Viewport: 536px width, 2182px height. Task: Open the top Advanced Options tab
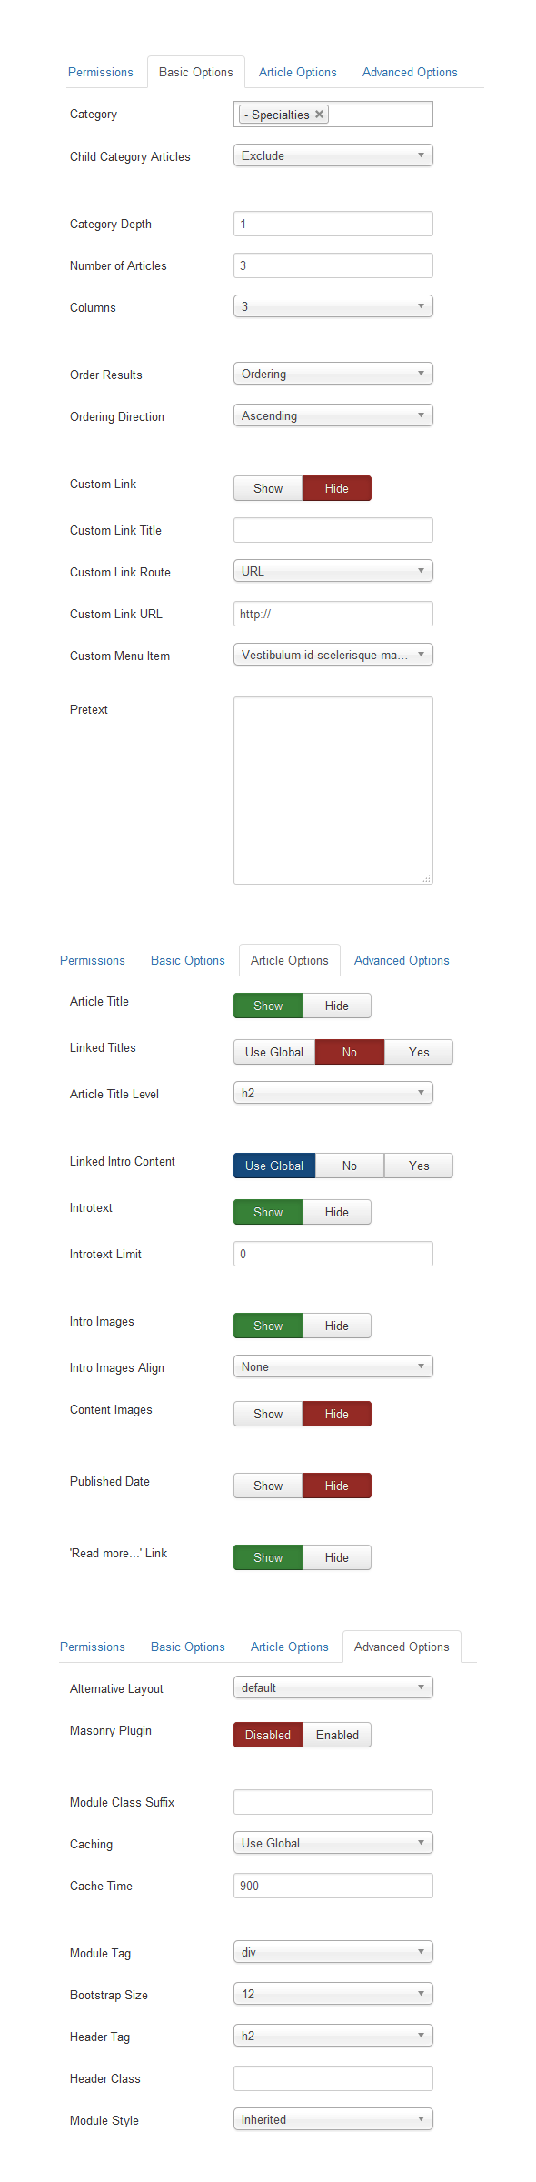click(x=410, y=72)
